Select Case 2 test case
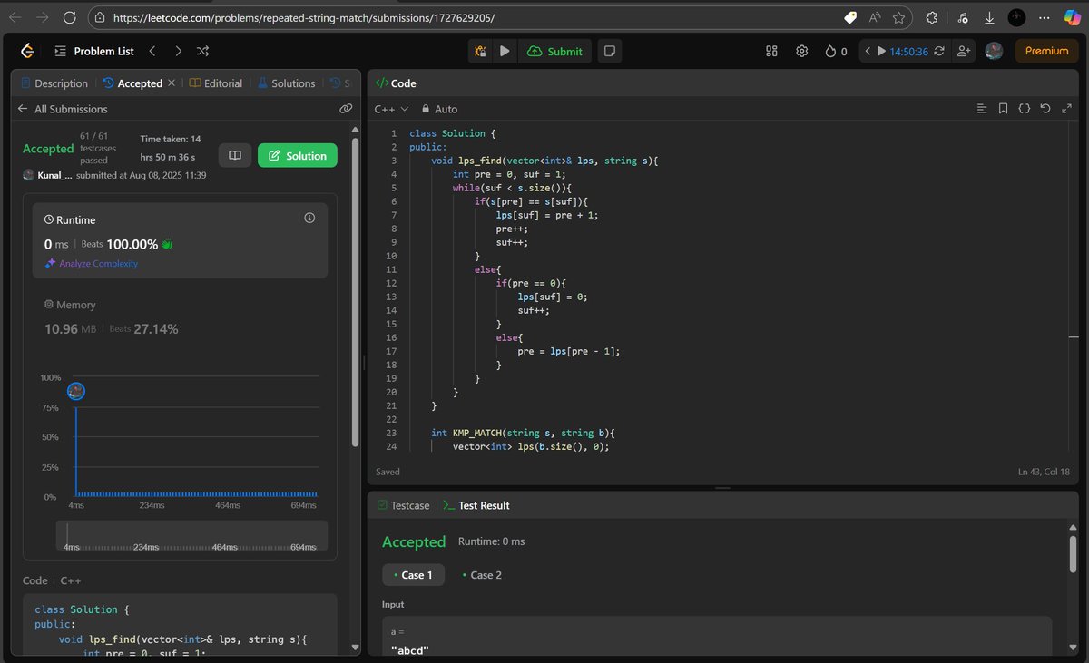The height and width of the screenshot is (663, 1089). 482,575
